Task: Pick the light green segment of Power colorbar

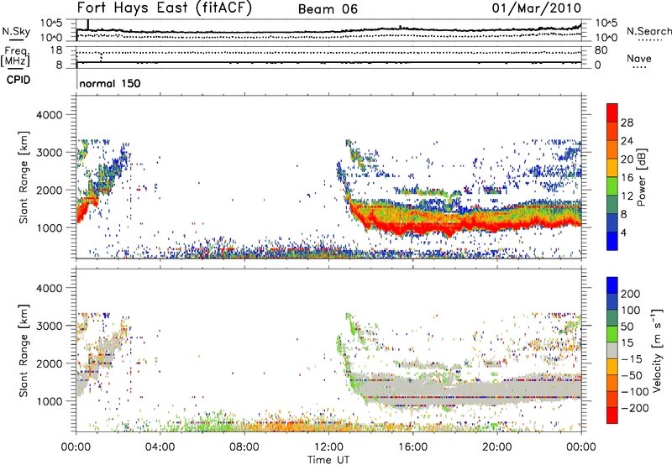Action: point(612,186)
